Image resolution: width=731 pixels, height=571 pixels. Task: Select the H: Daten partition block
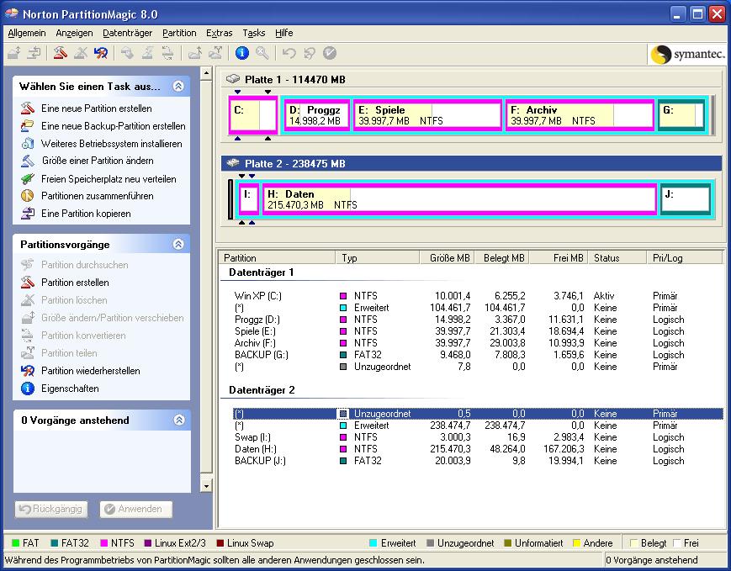pos(459,199)
